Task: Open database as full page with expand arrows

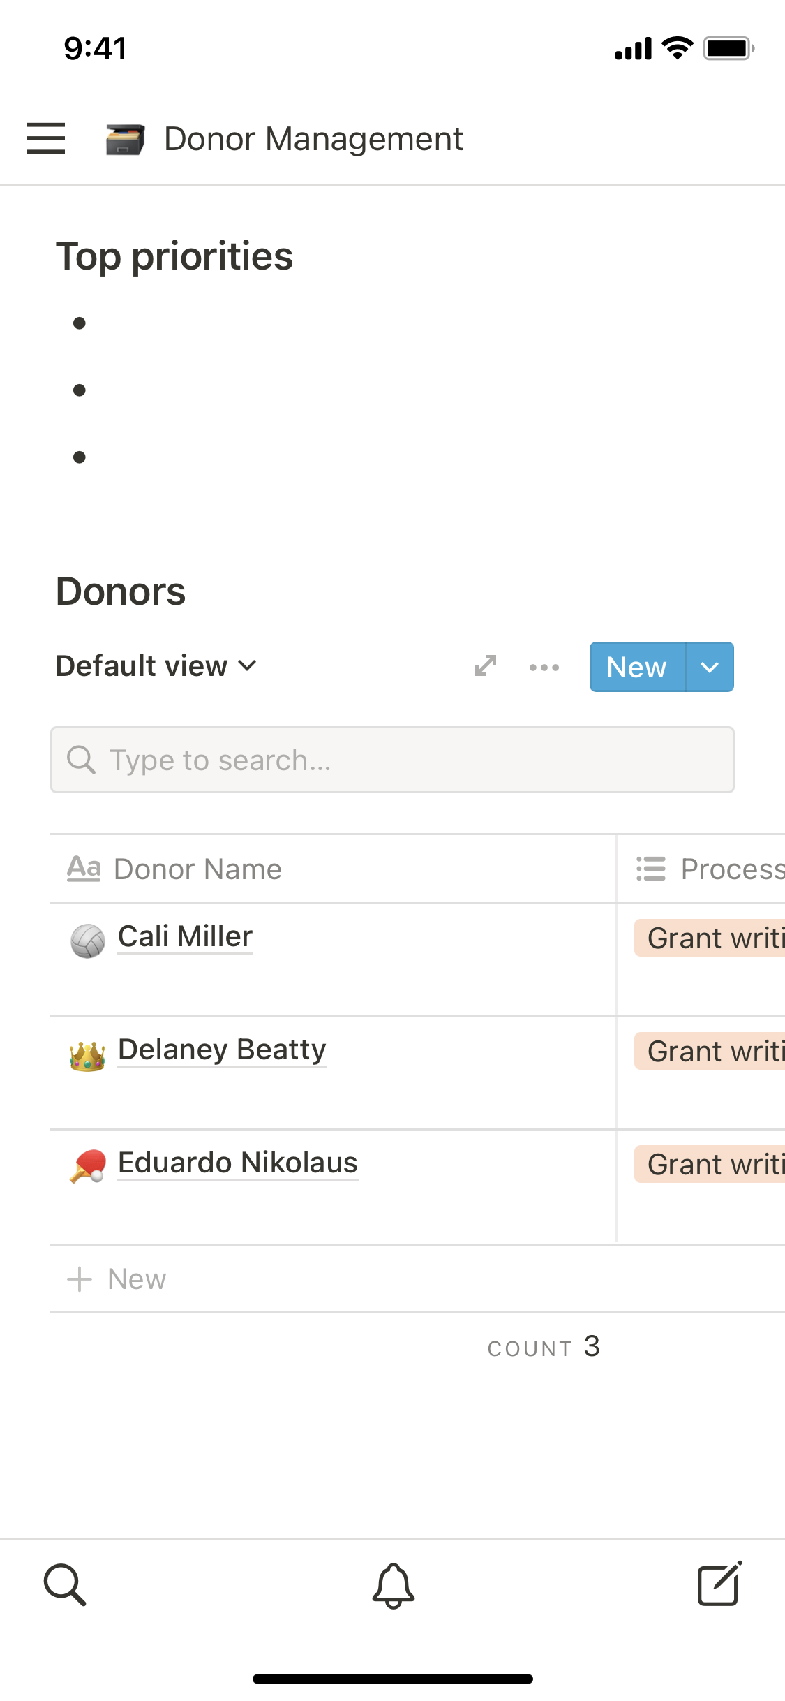Action: pyautogui.click(x=486, y=666)
